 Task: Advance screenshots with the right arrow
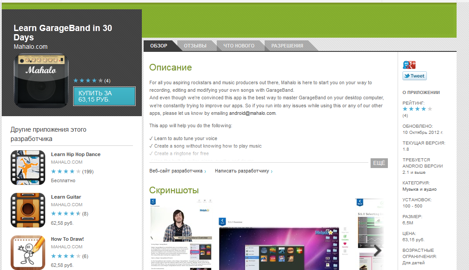377,250
